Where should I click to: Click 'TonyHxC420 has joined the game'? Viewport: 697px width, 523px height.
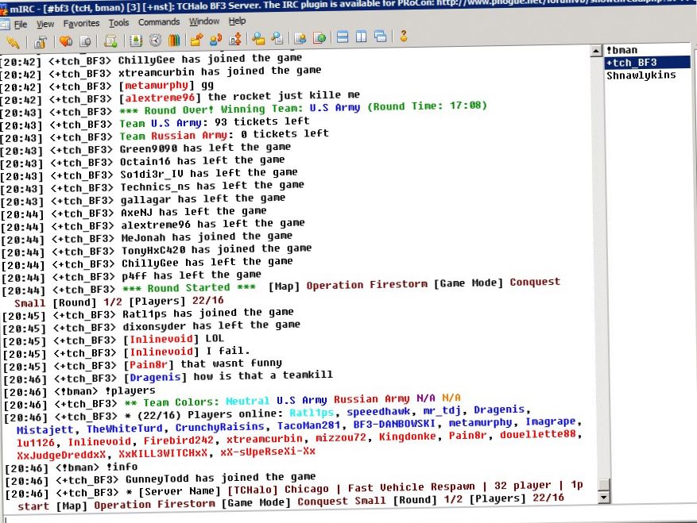coord(216,249)
